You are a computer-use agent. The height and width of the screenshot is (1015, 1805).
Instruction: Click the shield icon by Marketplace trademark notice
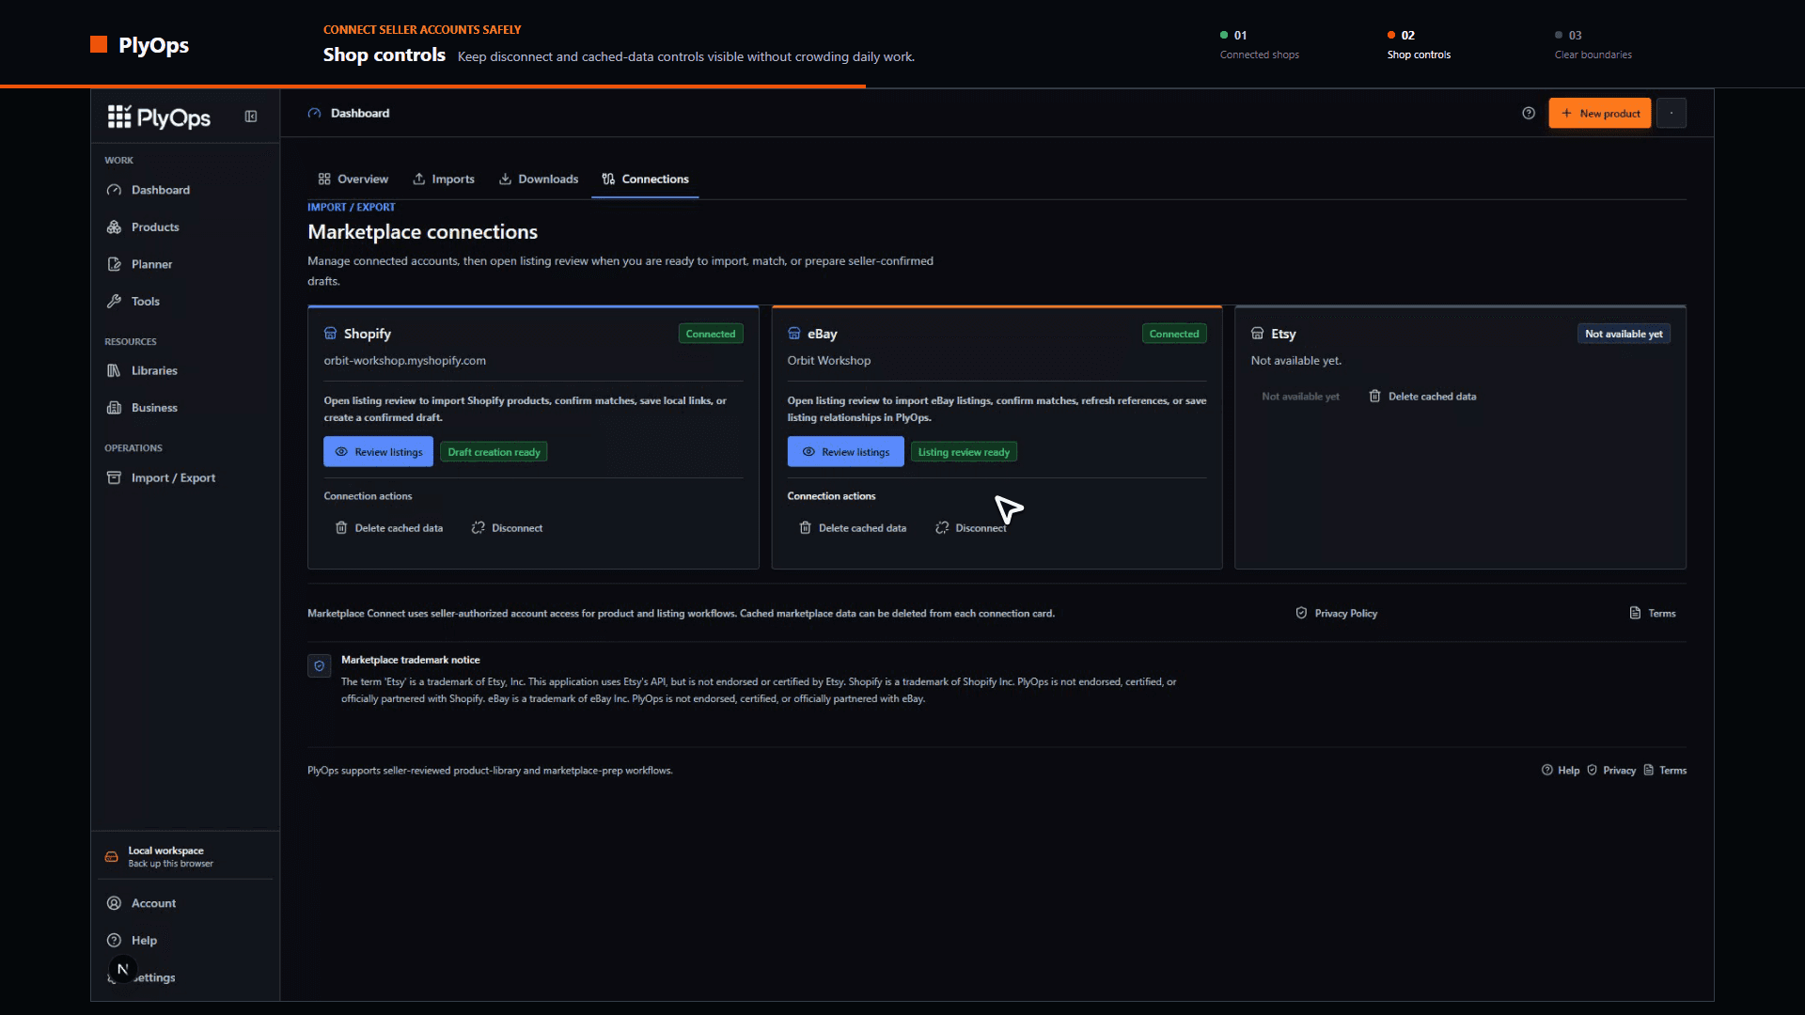point(320,666)
